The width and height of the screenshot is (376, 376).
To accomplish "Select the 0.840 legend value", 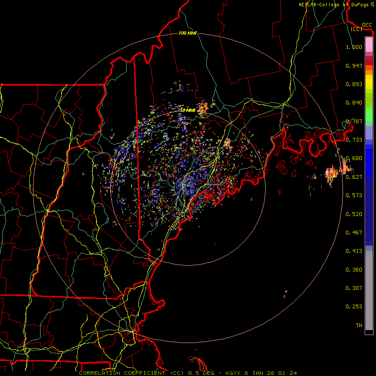I will 354,103.
